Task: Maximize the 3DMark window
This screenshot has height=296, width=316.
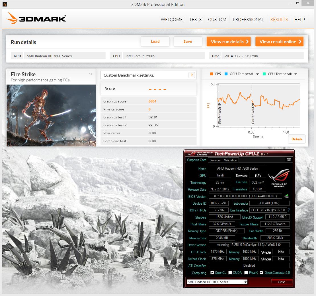Action: (298, 3)
